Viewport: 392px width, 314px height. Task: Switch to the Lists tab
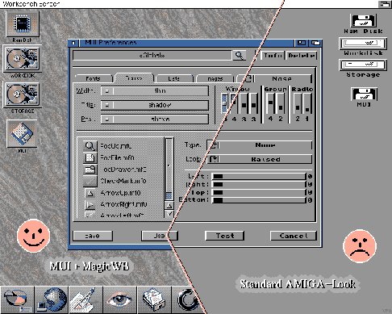click(x=174, y=78)
